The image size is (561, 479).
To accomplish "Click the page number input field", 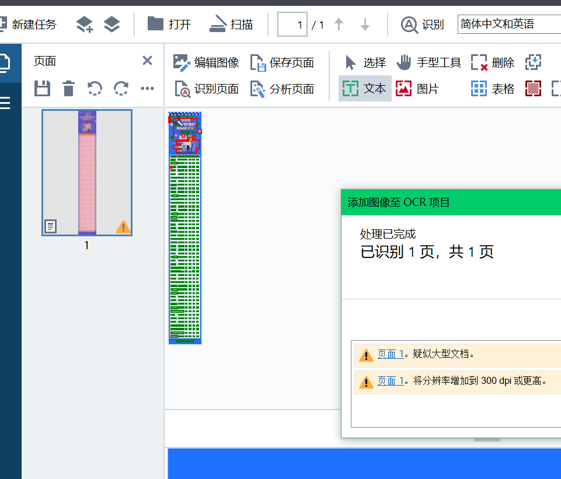I will pos(292,25).
